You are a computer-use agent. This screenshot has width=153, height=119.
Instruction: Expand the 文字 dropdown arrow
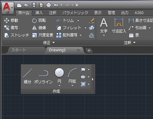point(104,35)
